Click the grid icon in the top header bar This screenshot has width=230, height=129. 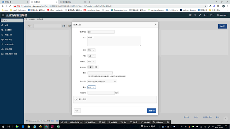tap(190, 15)
